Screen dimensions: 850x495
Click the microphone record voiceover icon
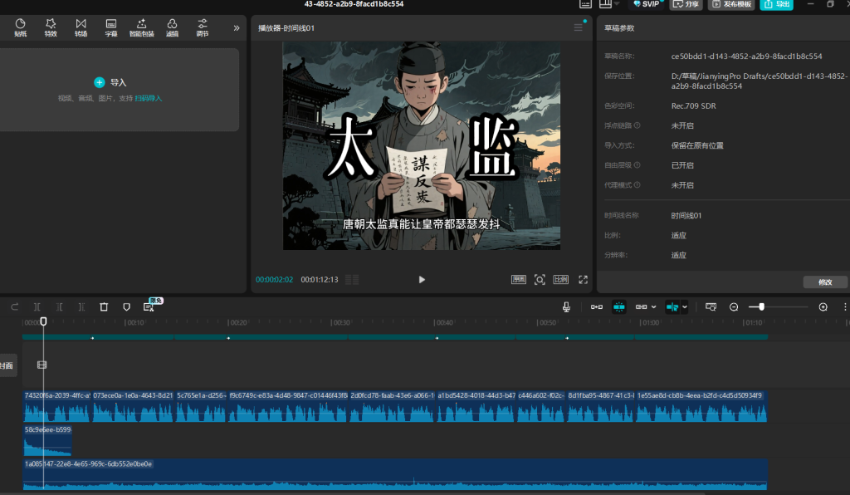click(x=566, y=306)
